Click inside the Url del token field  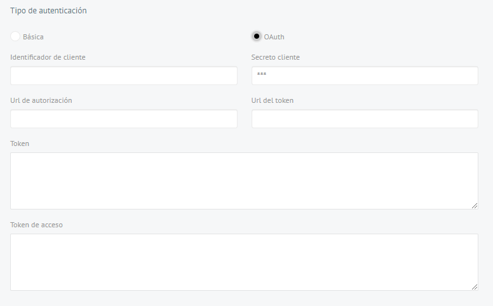[365, 119]
